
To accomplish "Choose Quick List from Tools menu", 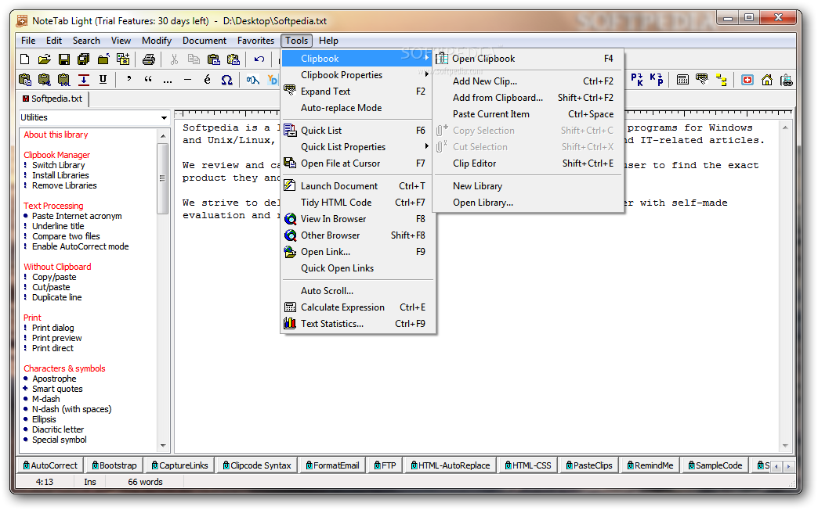I will pyautogui.click(x=357, y=130).
